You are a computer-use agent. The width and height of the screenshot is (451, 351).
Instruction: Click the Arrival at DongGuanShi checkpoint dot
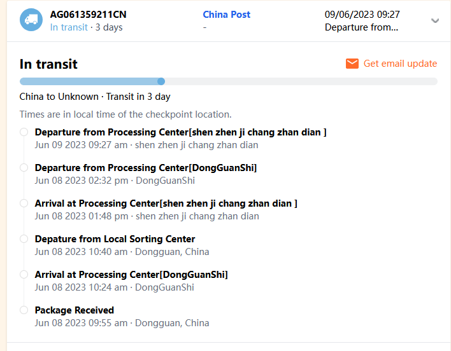[24, 275]
